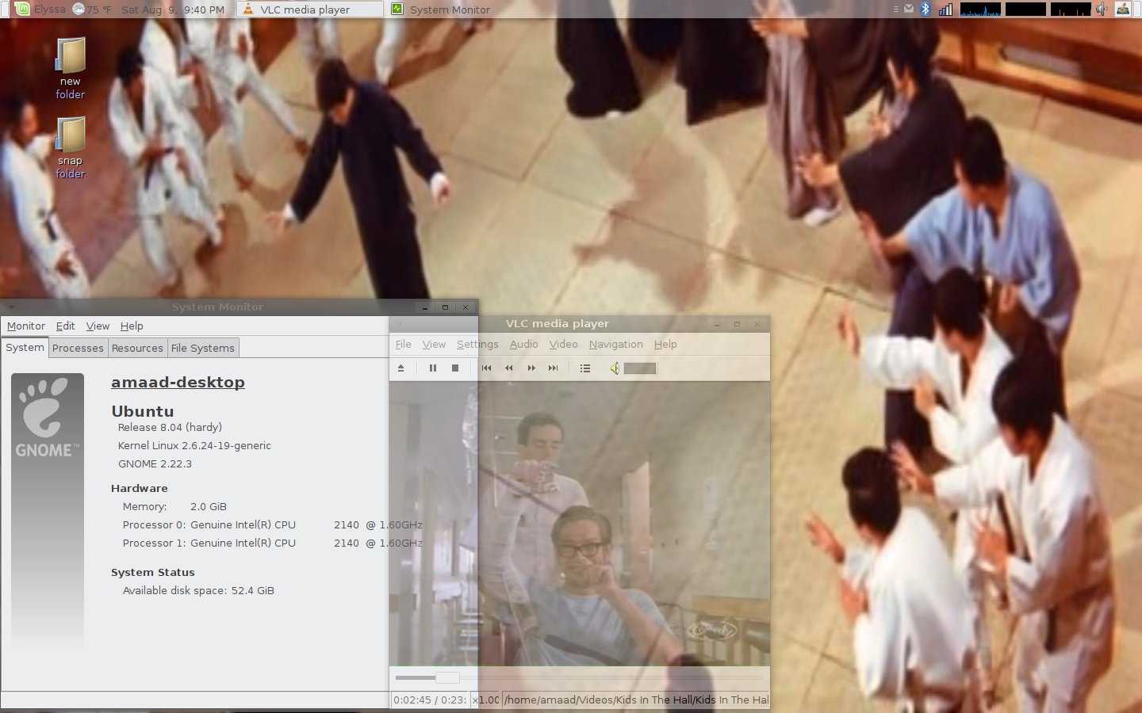Image resolution: width=1142 pixels, height=713 pixels.
Task: Open System Monitor's View menu
Action: (x=98, y=326)
